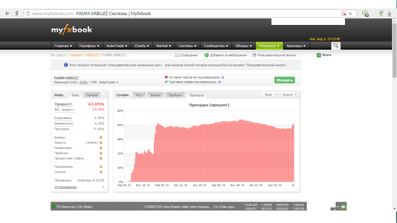
Task: Open the Портфель dropdown menu
Action: (89, 46)
